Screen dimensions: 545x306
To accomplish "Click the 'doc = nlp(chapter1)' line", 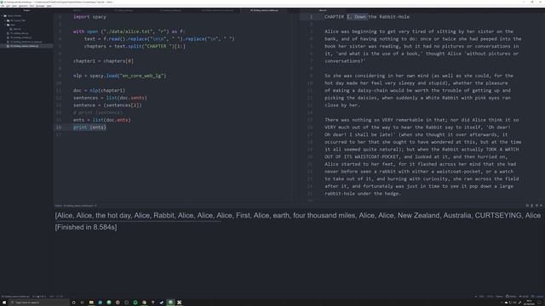I will pos(99,91).
